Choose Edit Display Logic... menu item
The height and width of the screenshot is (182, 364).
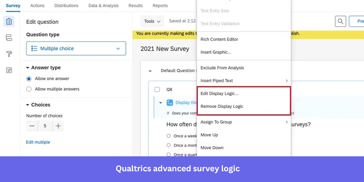click(x=244, y=93)
